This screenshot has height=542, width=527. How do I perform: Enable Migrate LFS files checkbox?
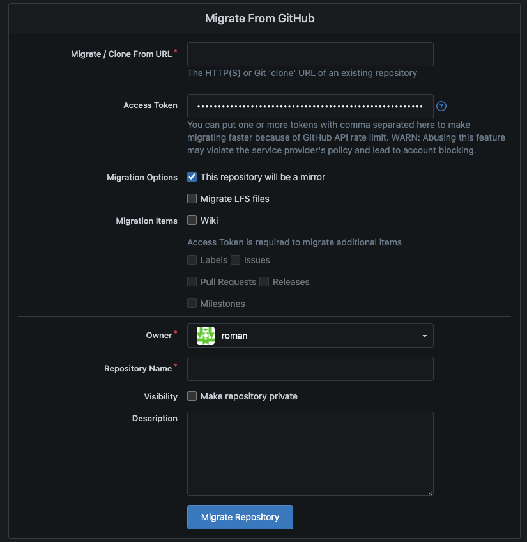tap(192, 199)
